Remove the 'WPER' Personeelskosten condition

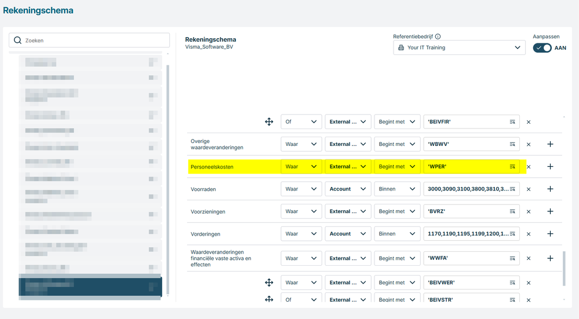tap(529, 167)
